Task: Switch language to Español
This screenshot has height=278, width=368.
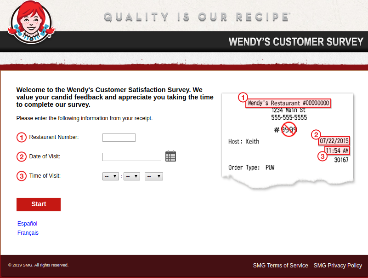Action: click(27, 223)
